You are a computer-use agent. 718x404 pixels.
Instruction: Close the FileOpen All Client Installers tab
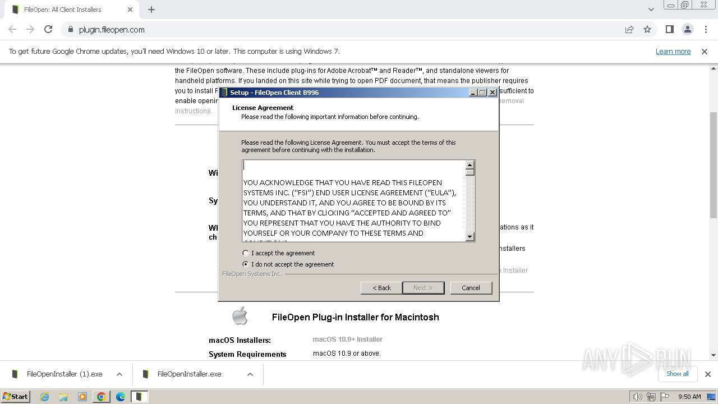click(x=130, y=10)
